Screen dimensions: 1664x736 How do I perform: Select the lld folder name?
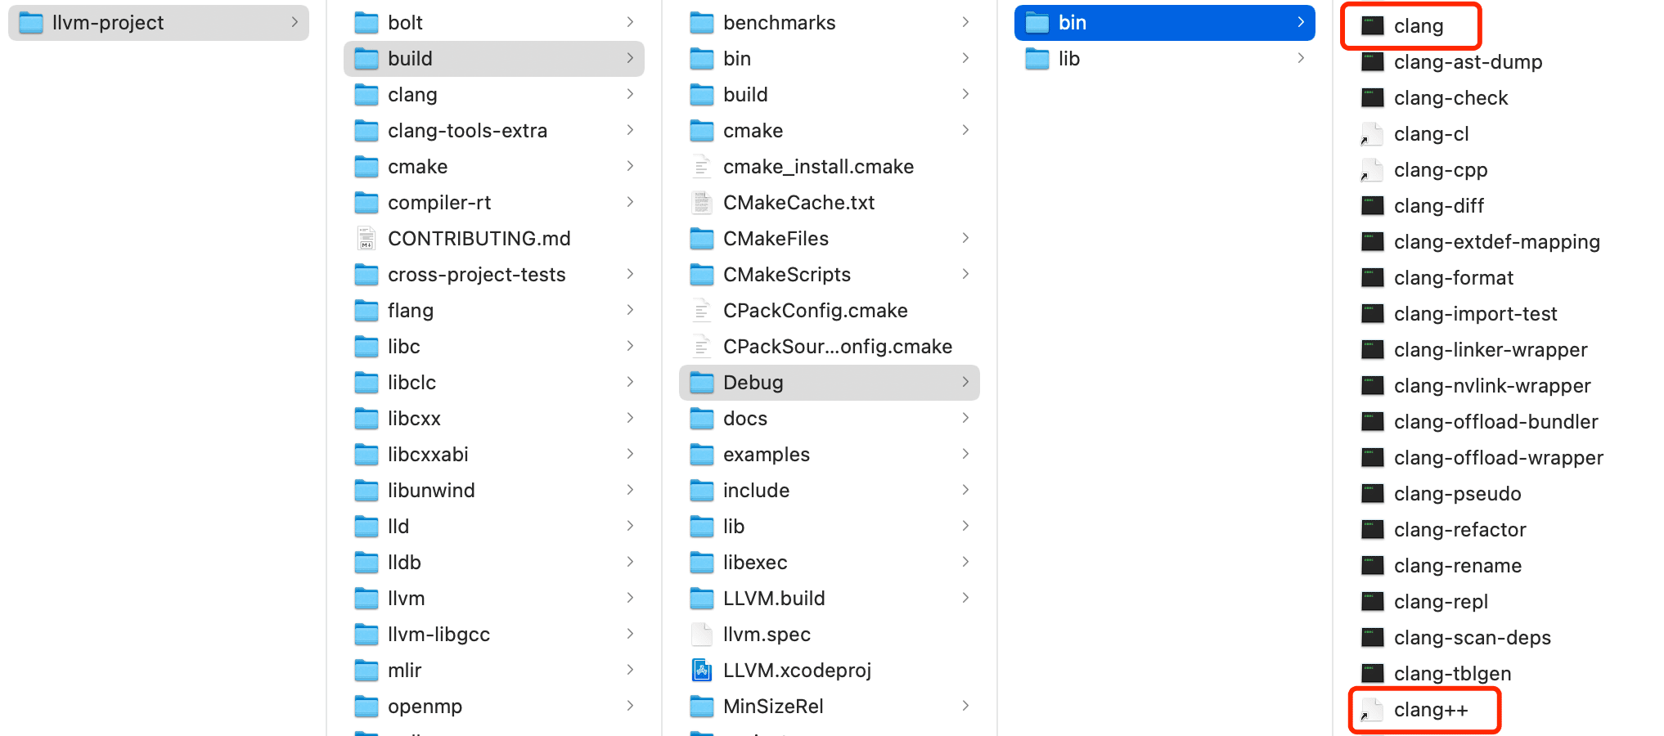(398, 527)
